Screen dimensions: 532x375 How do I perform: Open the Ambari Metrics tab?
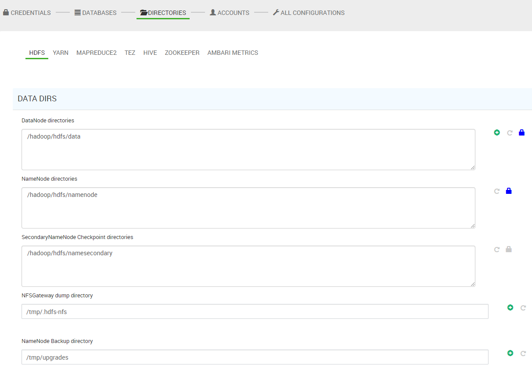233,53
